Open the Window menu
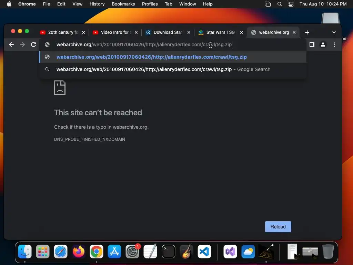The image size is (353, 265). [x=188, y=4]
